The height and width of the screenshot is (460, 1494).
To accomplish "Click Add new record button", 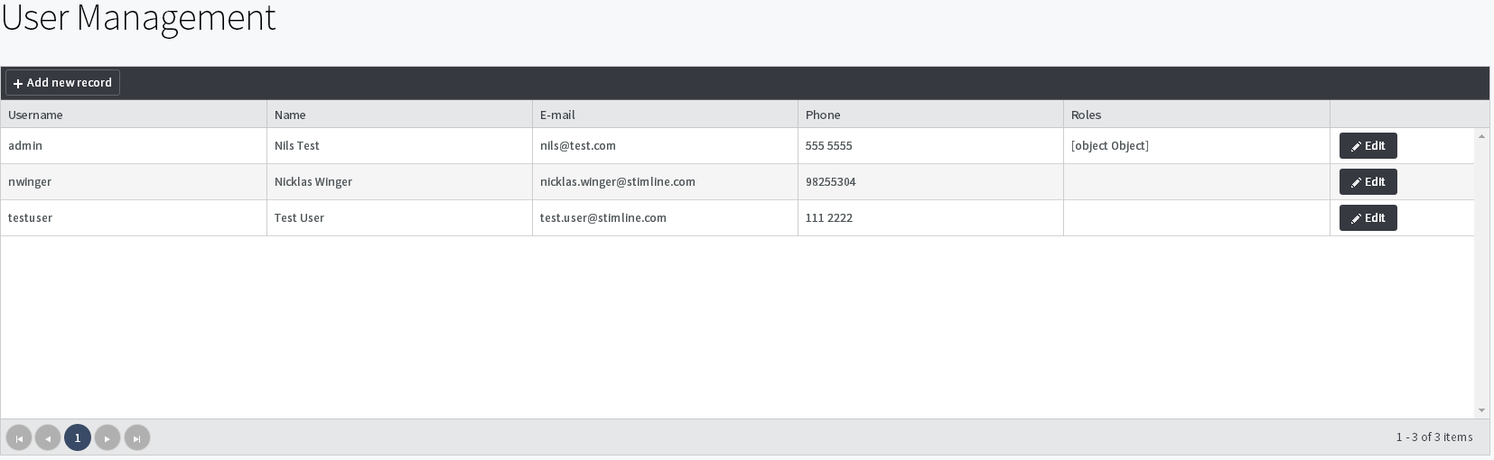I will pos(62,83).
